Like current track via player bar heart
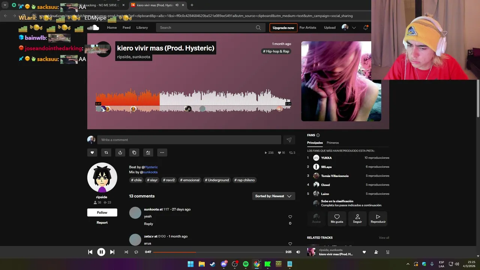Viewport: 480px width, 270px height. (364, 252)
